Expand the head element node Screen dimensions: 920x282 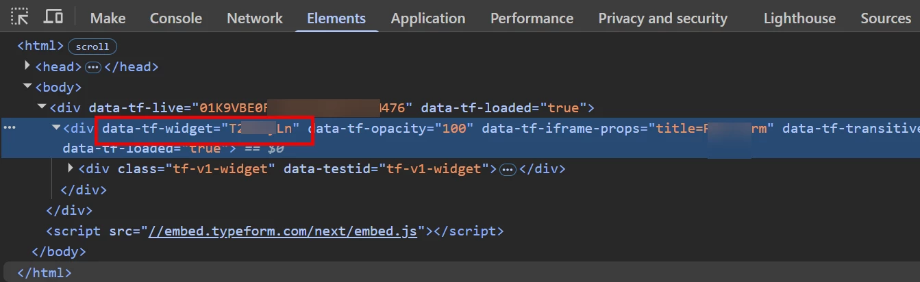coord(27,66)
